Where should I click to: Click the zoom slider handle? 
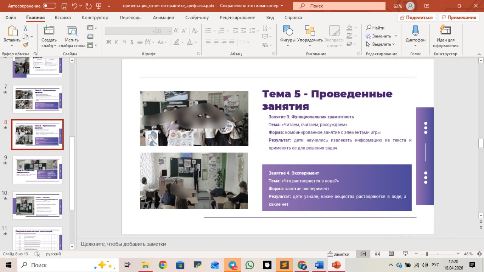coord(427,254)
